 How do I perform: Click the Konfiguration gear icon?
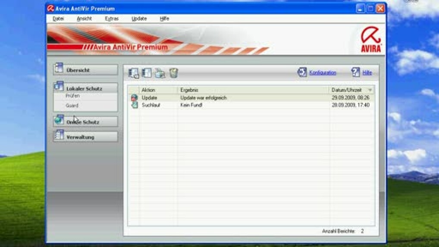click(302, 72)
